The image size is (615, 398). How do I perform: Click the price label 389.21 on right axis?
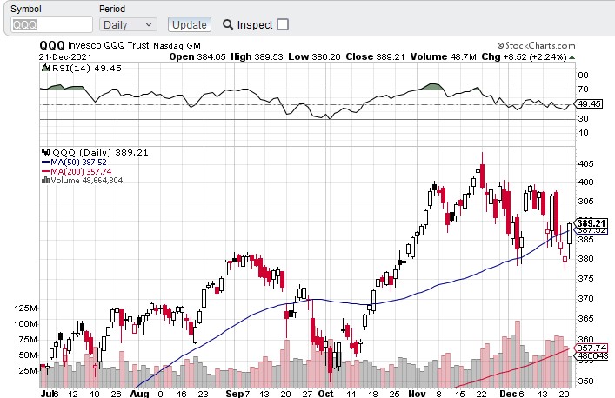click(x=592, y=222)
